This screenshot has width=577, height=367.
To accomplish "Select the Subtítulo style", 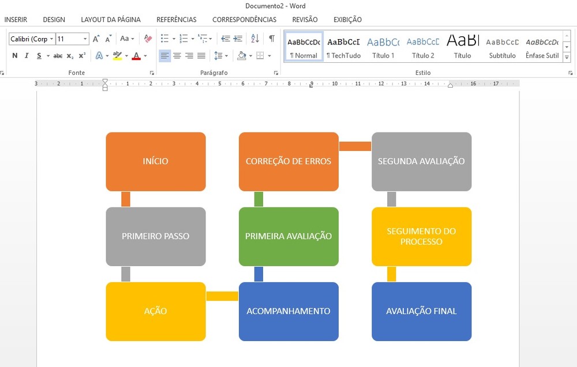I will tap(501, 46).
